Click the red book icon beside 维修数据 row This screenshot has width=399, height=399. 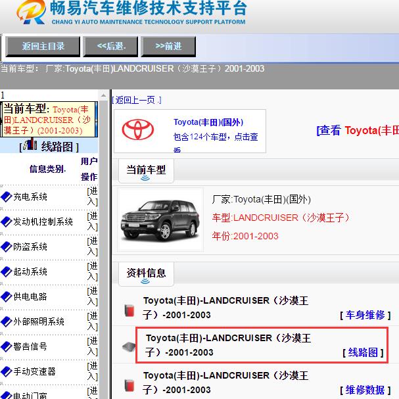[x=129, y=385]
